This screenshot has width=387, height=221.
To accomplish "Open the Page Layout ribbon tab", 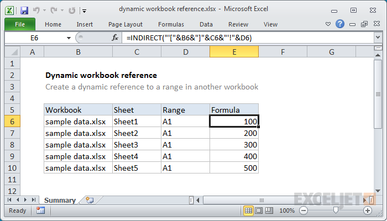I will point(125,24).
